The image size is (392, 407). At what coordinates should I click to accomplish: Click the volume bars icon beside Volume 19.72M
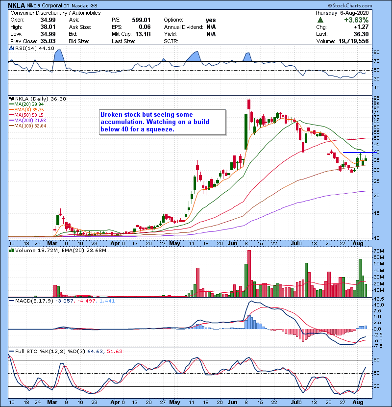(x=11, y=250)
